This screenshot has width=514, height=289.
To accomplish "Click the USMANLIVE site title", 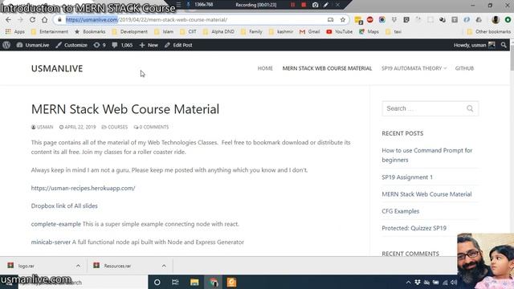I will click(57, 68).
